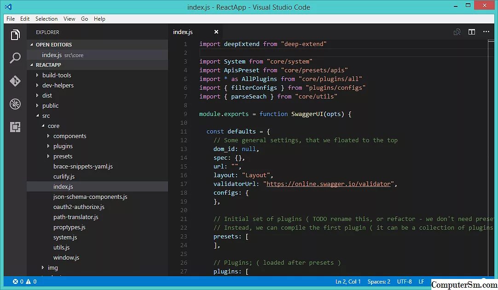Image resolution: width=498 pixels, height=290 pixels.
Task: Open path-translator.js file
Action: click(x=75, y=217)
